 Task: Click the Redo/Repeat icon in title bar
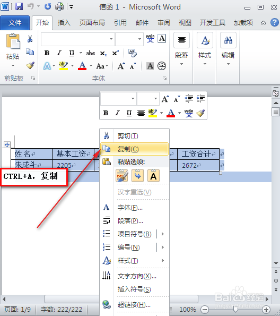click(48, 7)
